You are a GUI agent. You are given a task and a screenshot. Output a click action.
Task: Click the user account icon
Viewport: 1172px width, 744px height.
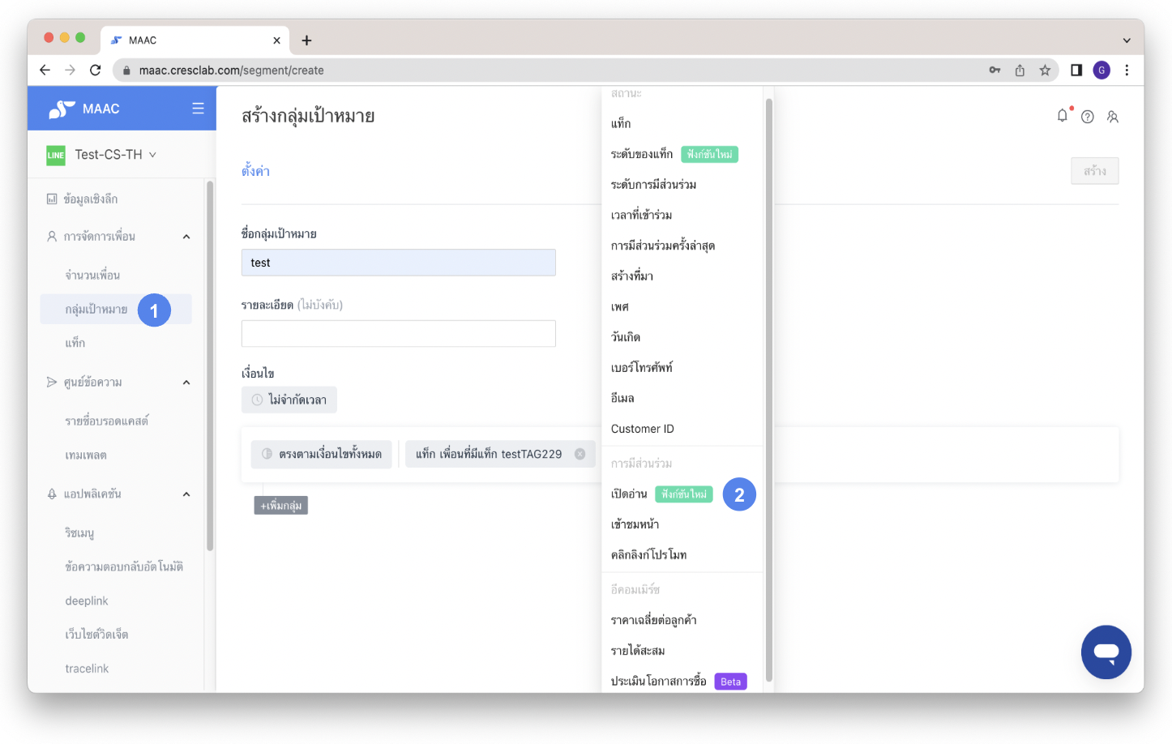[x=1113, y=117]
